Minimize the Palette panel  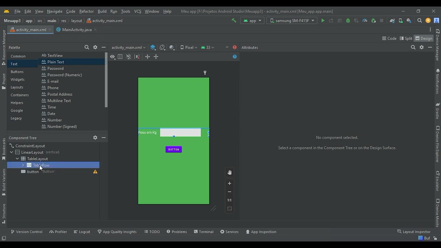click(103, 47)
